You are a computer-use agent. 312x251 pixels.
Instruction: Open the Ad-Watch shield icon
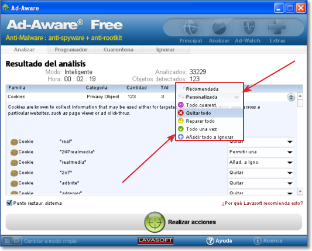(x=249, y=27)
